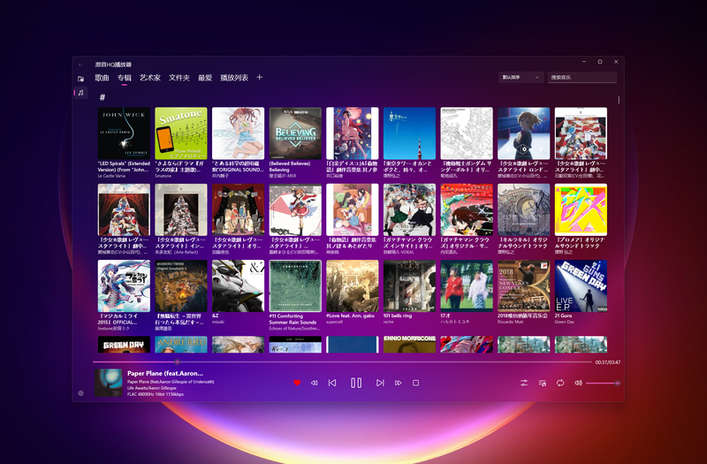Viewport: 707px width, 464px height.
Task: Open the 默认排序 sort dropdown
Action: tap(521, 77)
